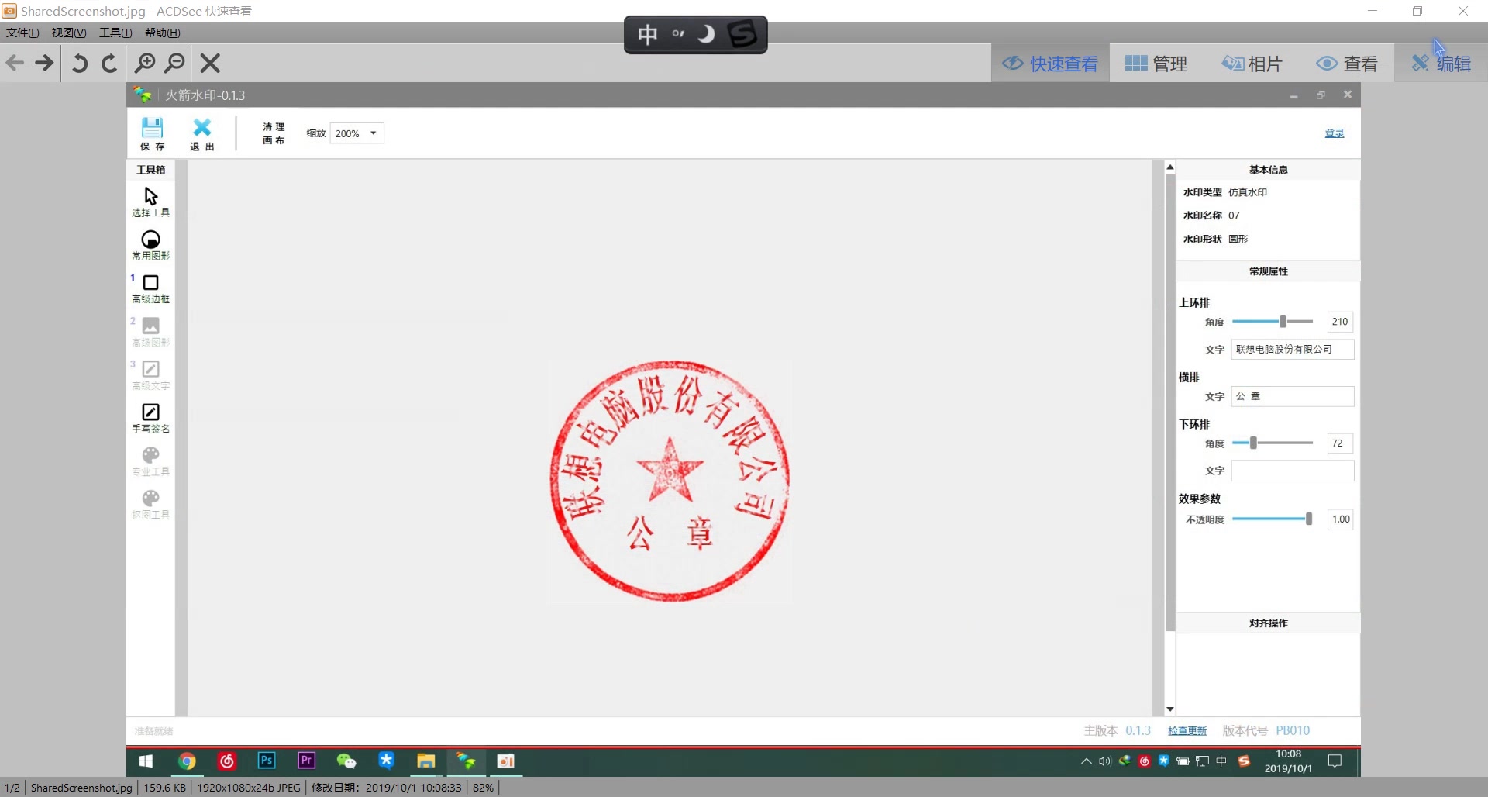Select 高级图形 tool
The width and height of the screenshot is (1488, 797).
151,332
